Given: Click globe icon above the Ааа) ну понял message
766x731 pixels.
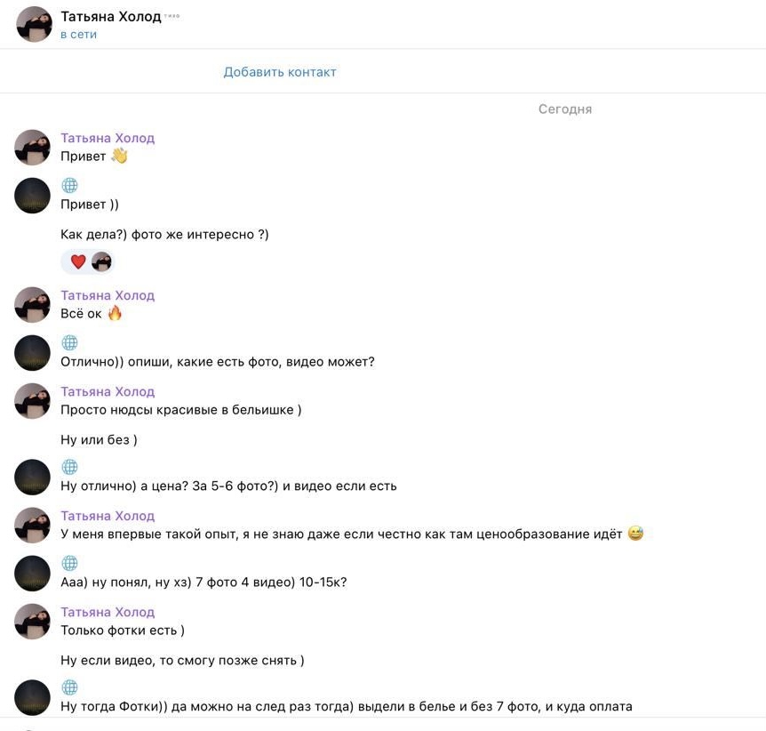Looking at the screenshot, I should (69, 563).
